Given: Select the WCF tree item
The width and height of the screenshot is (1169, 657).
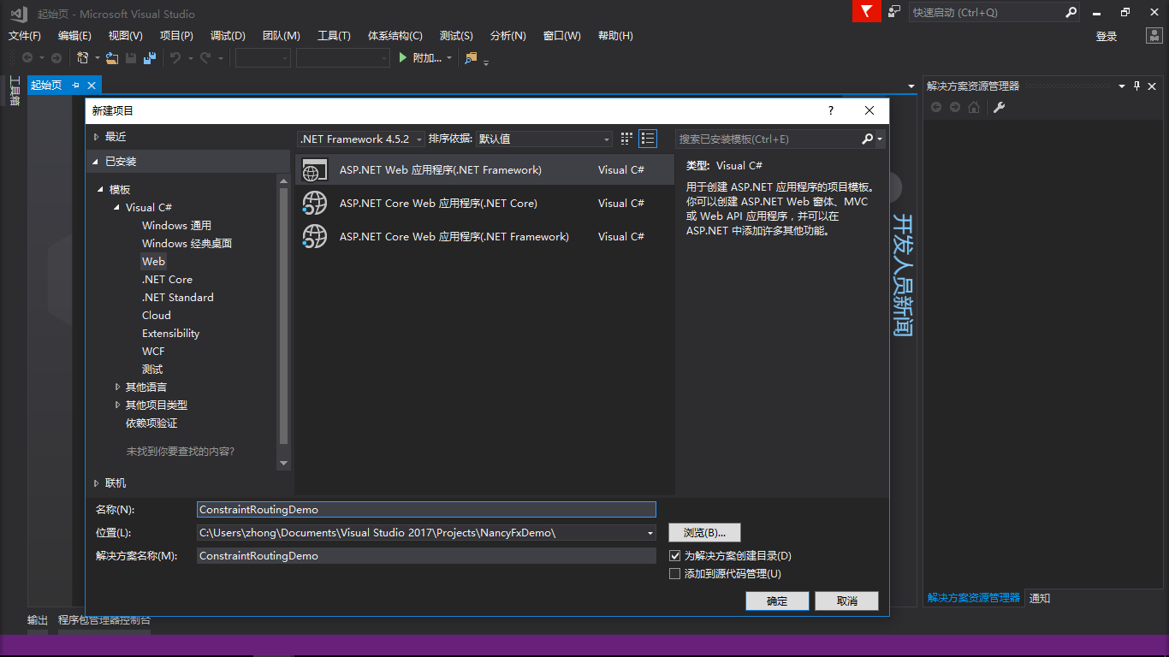Looking at the screenshot, I should point(153,352).
